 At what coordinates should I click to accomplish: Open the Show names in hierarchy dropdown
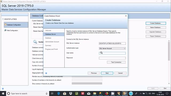pos(87,83)
